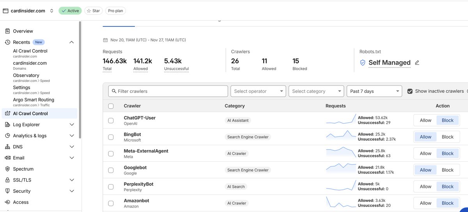The height and width of the screenshot is (212, 468).
Task: Open the Select operator dropdown
Action: [x=258, y=91]
